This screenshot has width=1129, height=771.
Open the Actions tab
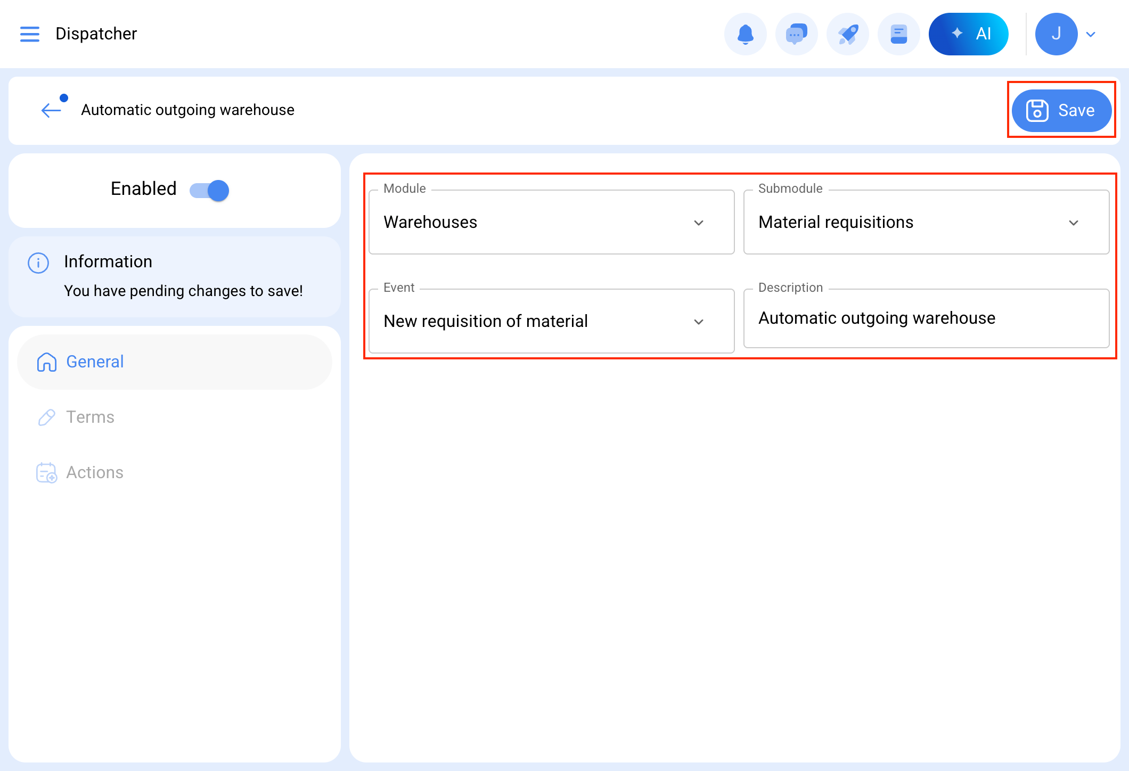[175, 473]
